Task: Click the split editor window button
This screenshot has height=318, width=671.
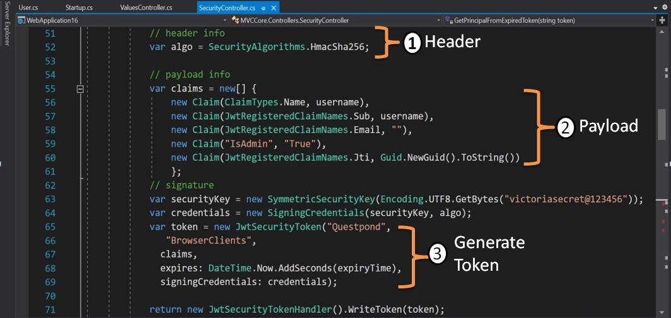Action: point(663,20)
